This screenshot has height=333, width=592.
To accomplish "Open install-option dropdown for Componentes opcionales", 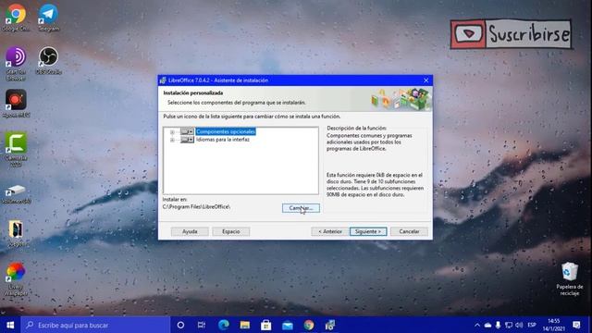I will 187,131.
